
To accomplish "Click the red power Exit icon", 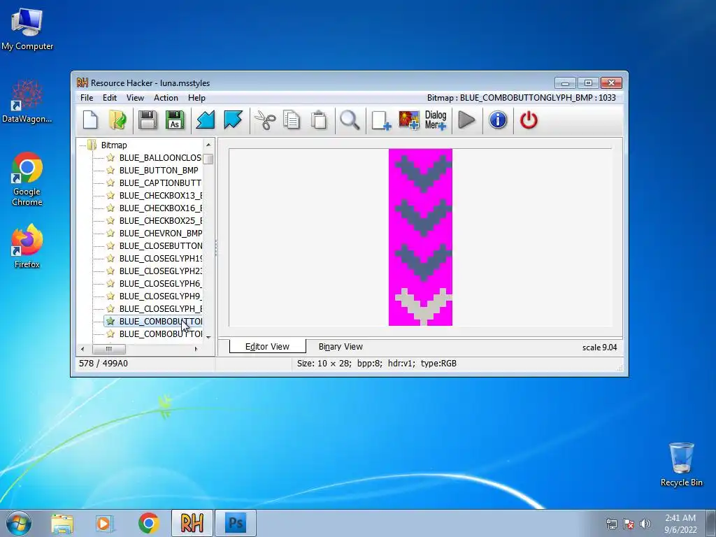I will pyautogui.click(x=529, y=120).
